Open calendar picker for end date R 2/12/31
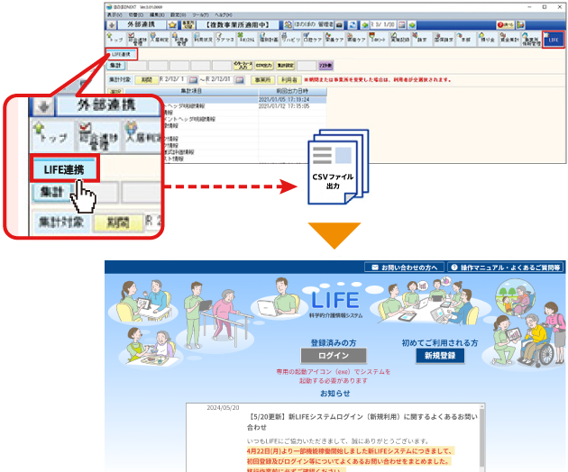Viewport: 568px width, 472px height. [240, 79]
